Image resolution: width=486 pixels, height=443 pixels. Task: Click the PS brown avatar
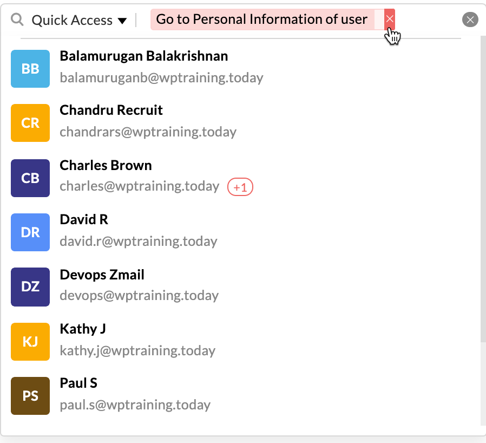pyautogui.click(x=30, y=396)
